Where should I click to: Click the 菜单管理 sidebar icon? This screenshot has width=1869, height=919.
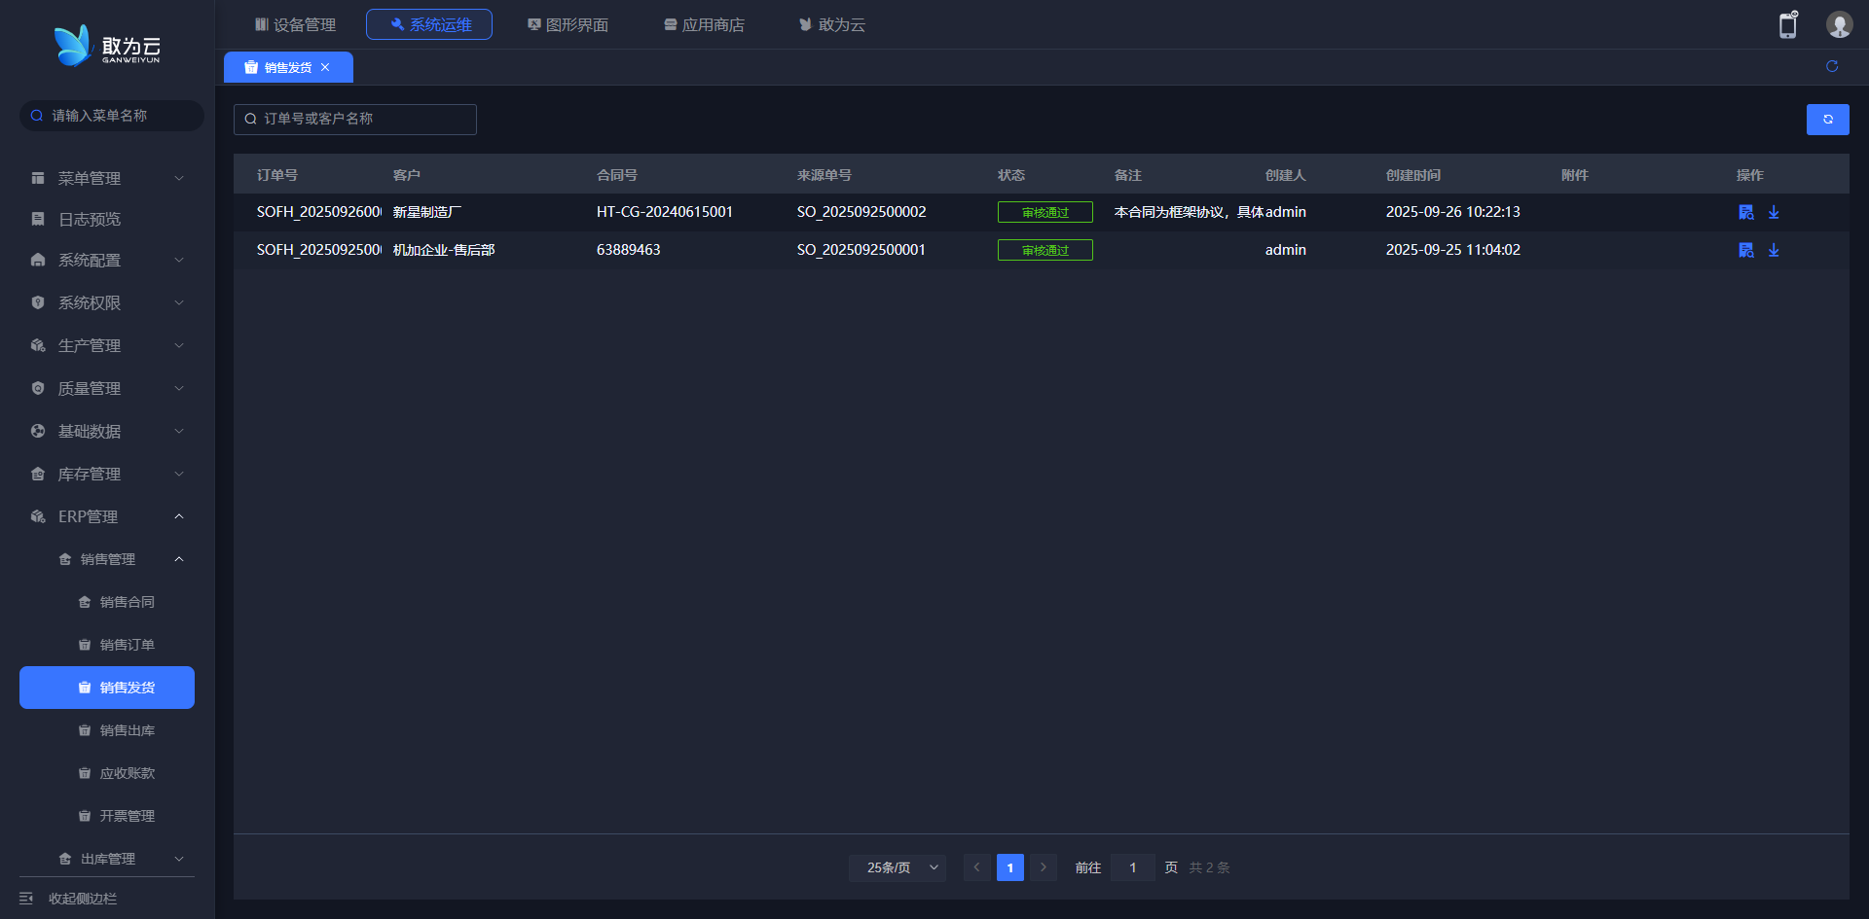38,178
